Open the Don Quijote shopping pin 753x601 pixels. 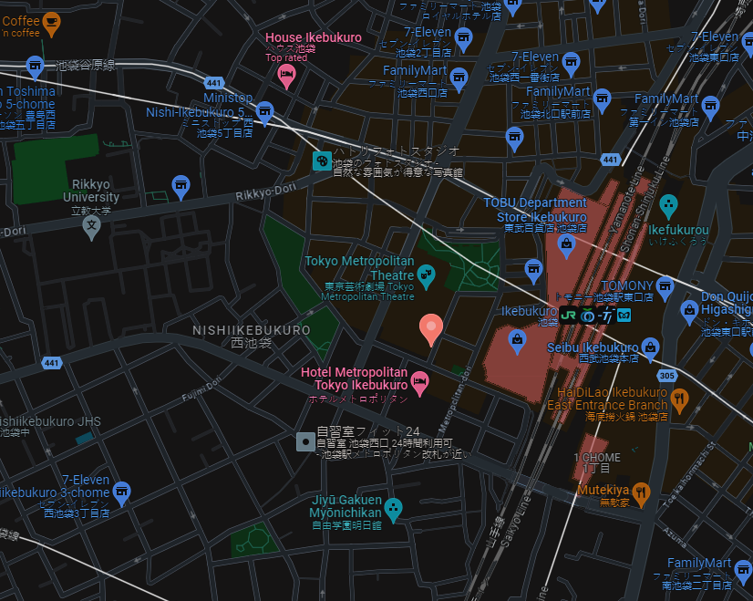point(689,312)
